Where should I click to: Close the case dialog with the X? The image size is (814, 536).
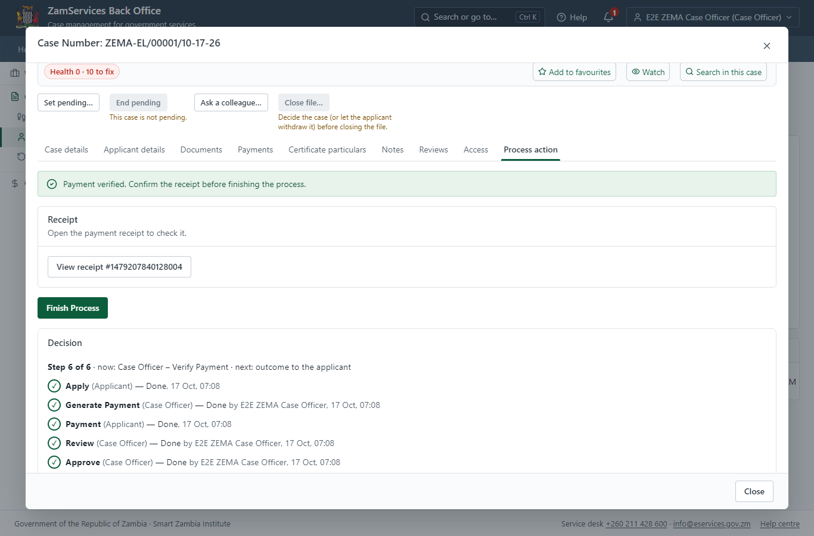tap(767, 46)
